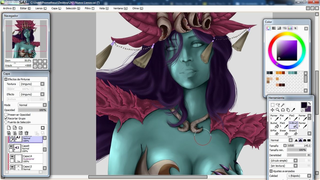Zoom out with Navigator minus button

(35, 61)
